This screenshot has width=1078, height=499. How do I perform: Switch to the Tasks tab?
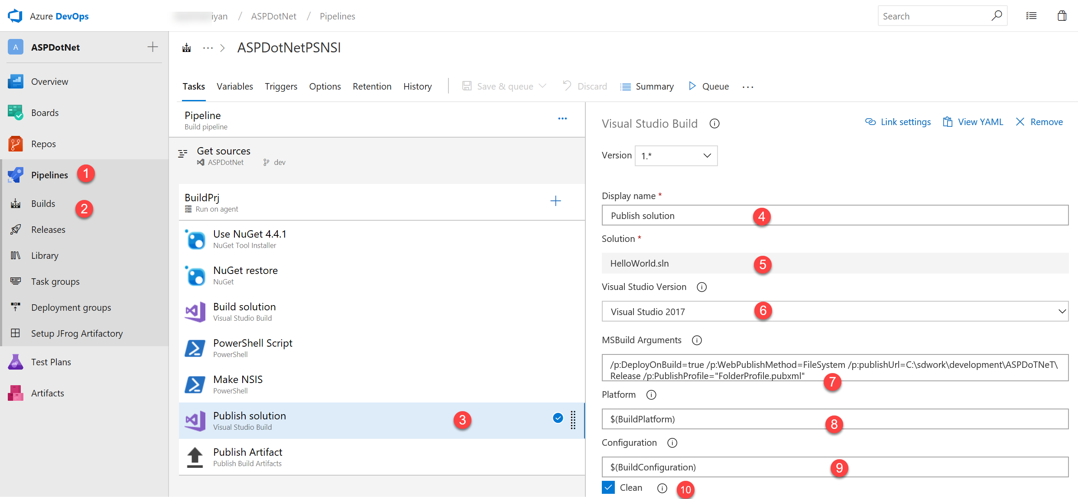(x=194, y=86)
